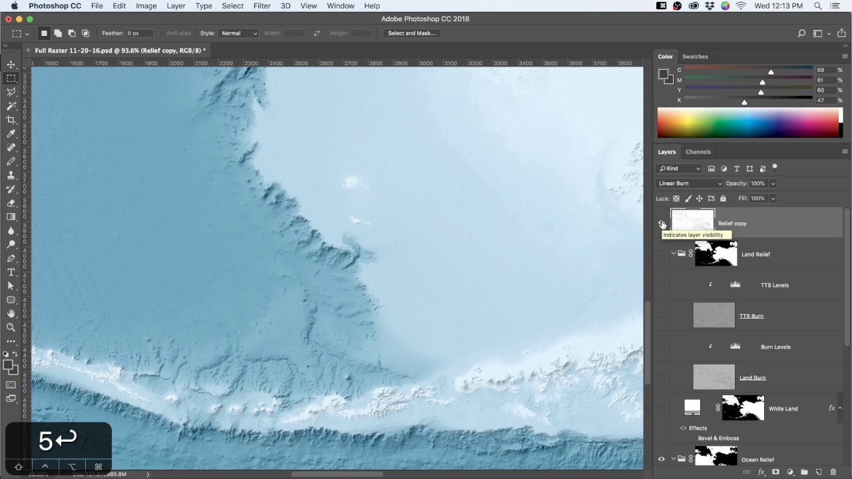Lock transparent pixels icon
Image resolution: width=852 pixels, height=479 pixels.
(x=676, y=198)
